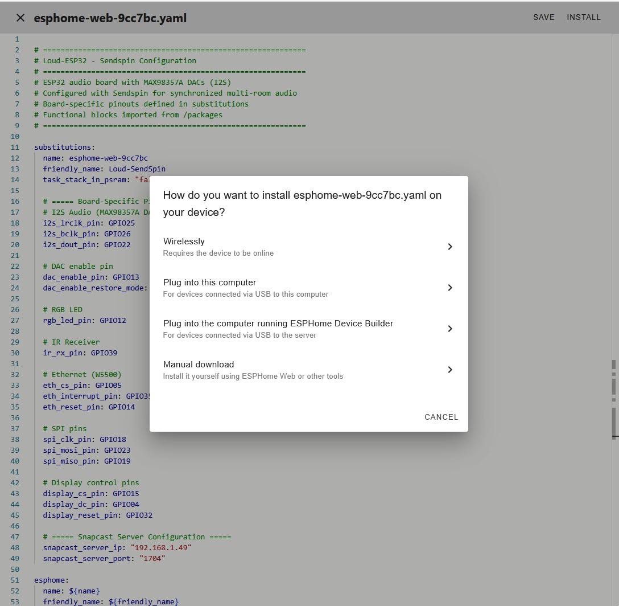Viewport: 619px width, 606px height.
Task: Click snapcast_server_port value "1704"
Action: 152,559
